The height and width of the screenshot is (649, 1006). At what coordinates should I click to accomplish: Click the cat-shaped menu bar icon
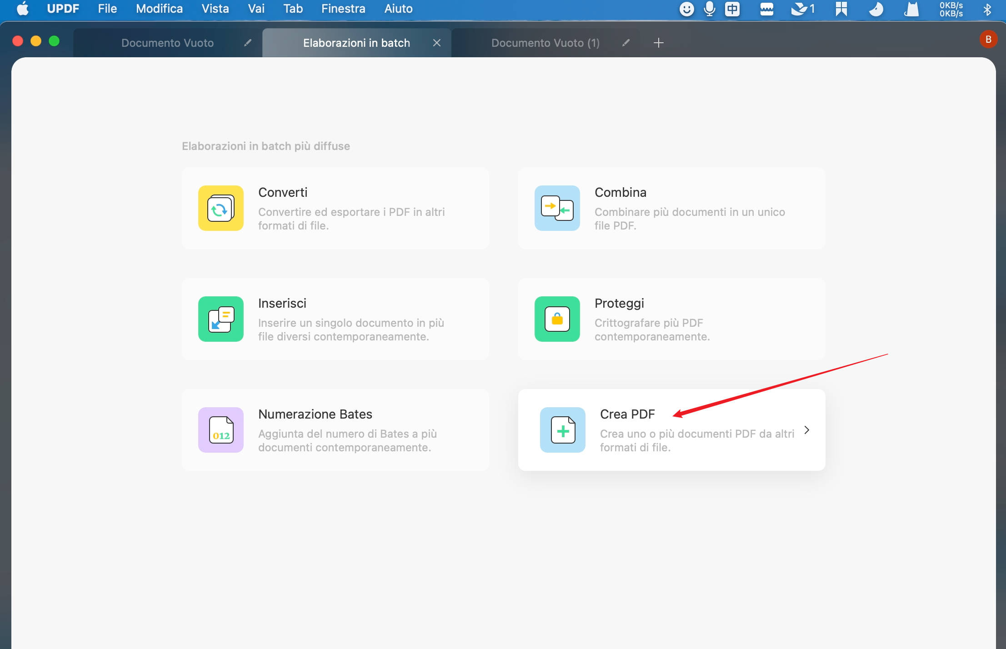(911, 9)
